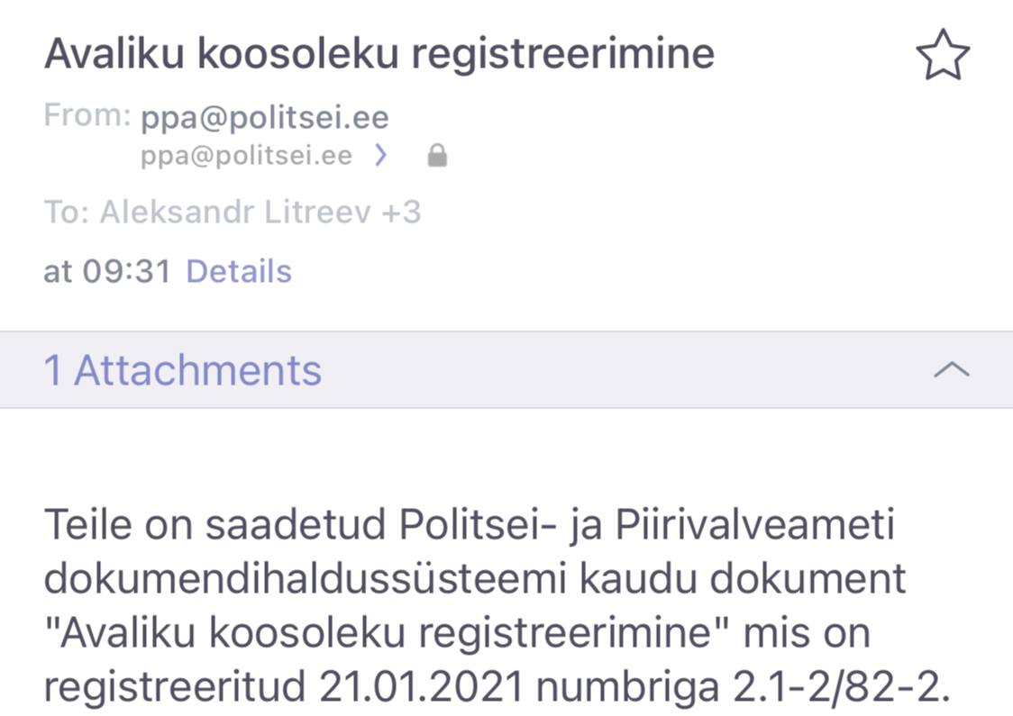The image size is (1013, 716).
Task: Tap recipient Aleksandr Litreev
Action: coord(235,212)
